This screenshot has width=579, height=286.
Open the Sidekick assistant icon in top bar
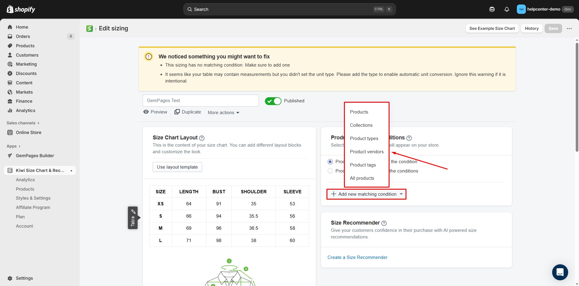tap(492, 9)
